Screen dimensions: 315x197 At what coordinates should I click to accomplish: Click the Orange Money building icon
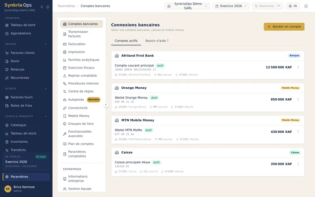coord(117,88)
